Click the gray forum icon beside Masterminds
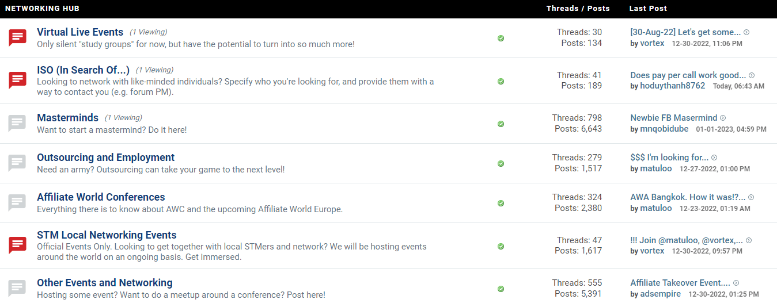Viewport: 777px width, 307px height. (x=18, y=124)
